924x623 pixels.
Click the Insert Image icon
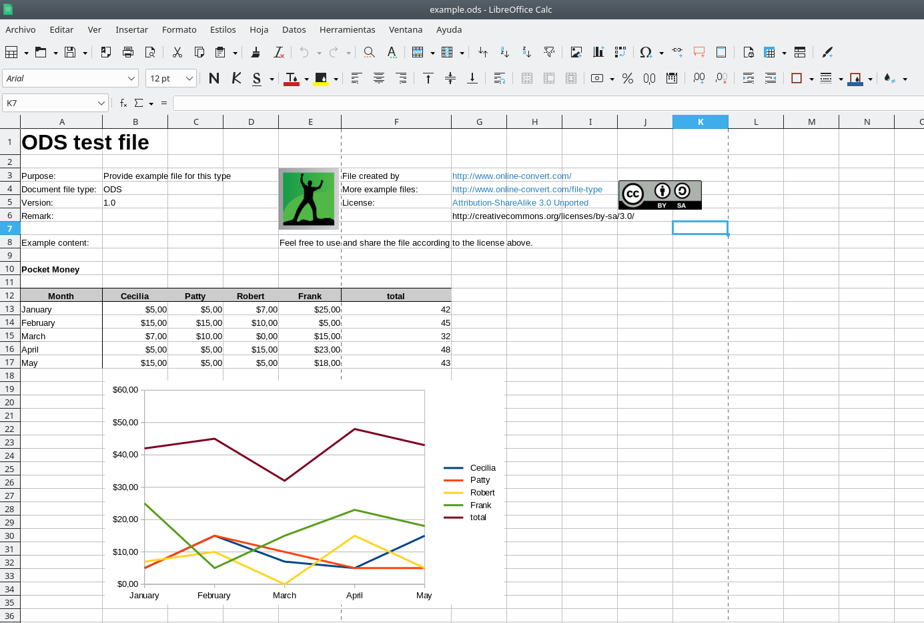(576, 52)
